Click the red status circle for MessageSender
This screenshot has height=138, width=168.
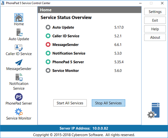(x=48, y=44)
